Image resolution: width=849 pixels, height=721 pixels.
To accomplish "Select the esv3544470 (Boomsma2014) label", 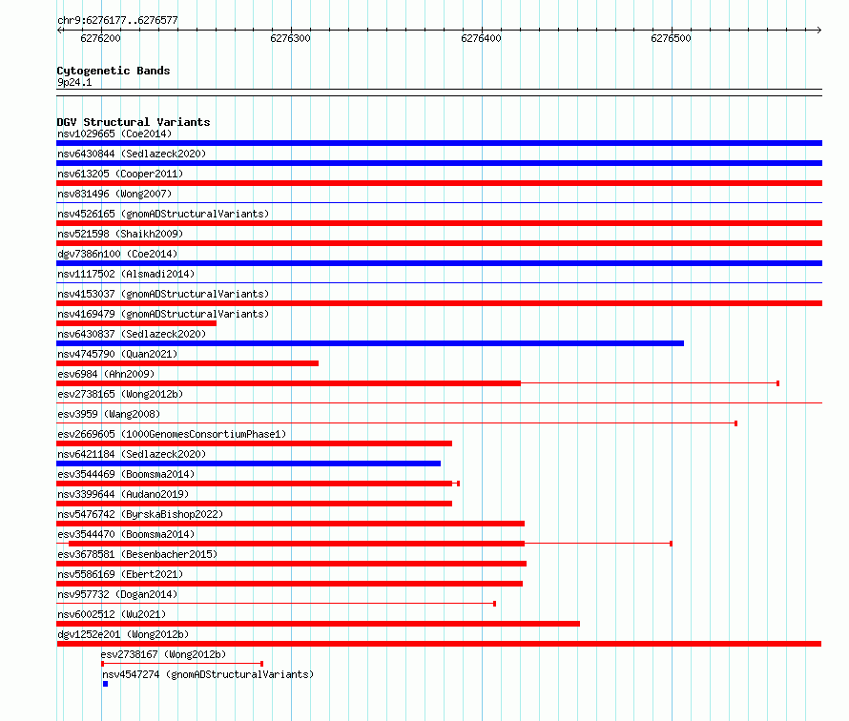I will click(126, 534).
